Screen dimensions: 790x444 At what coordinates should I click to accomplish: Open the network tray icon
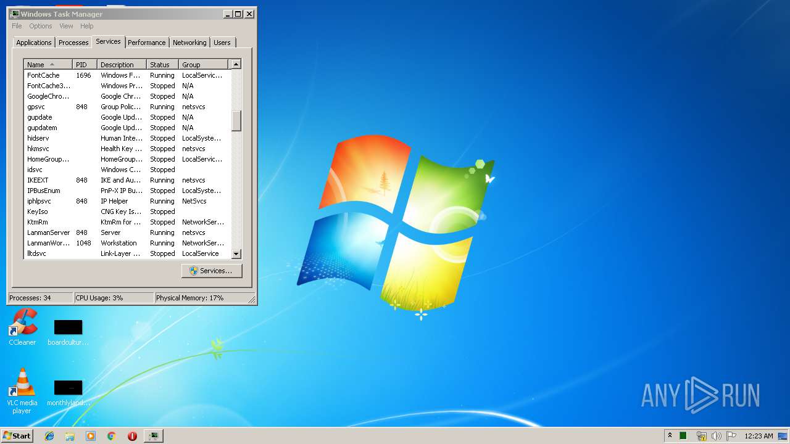[x=701, y=436]
